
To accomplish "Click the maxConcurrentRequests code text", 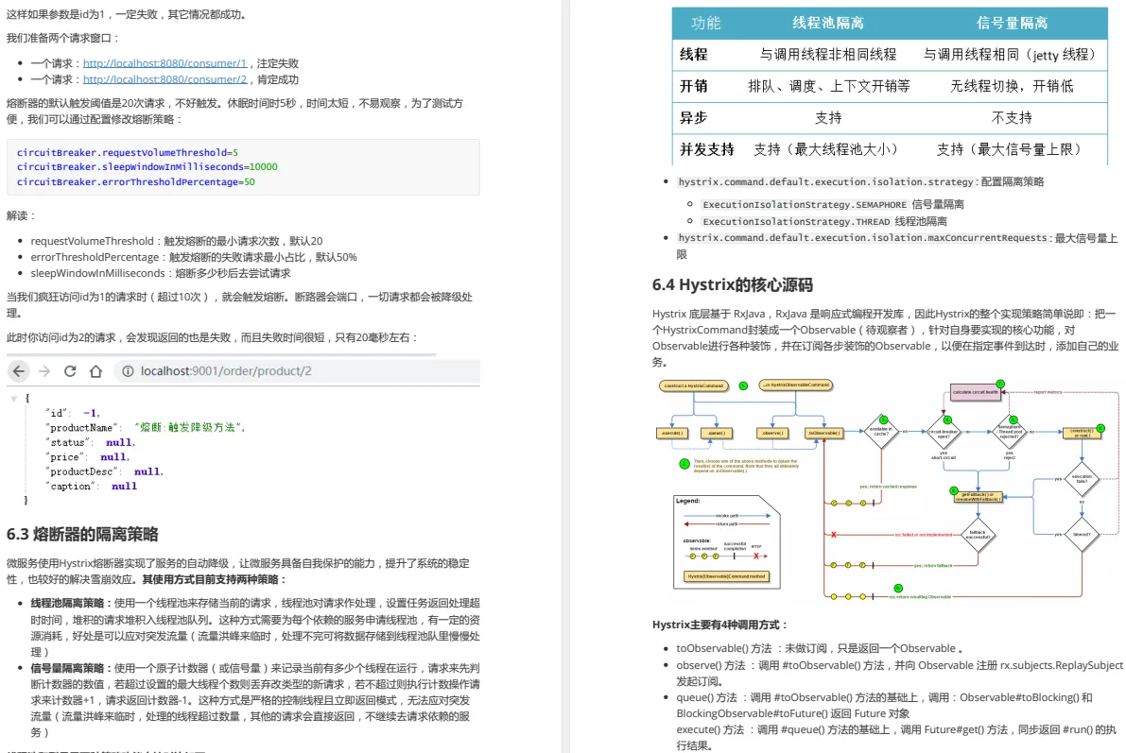I will [x=862, y=237].
